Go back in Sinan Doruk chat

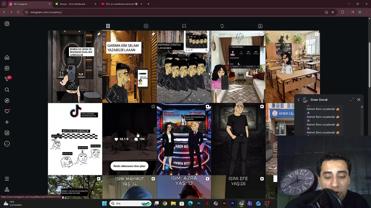299,100
